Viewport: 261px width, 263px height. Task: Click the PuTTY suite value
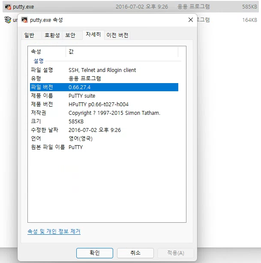82,96
